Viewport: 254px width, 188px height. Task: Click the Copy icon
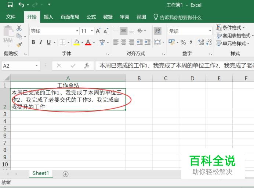pos(19,36)
